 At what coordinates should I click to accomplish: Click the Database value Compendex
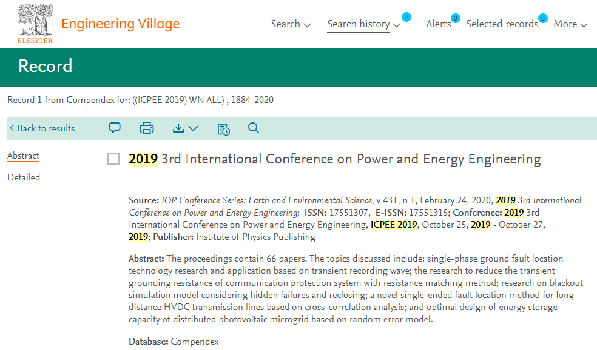point(195,342)
